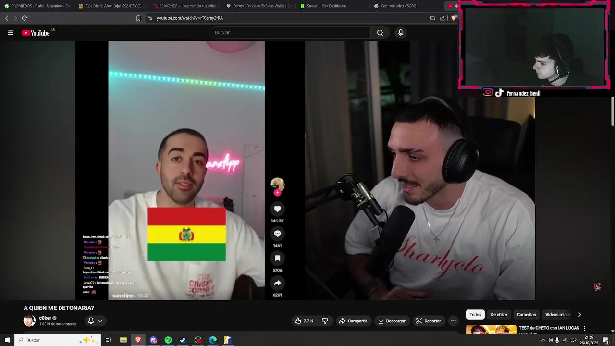Click the TikTok comments bubble in video

pyautogui.click(x=277, y=233)
